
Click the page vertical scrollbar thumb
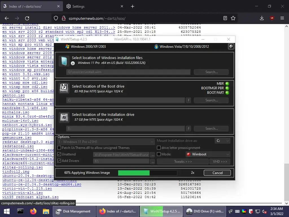(286, 182)
